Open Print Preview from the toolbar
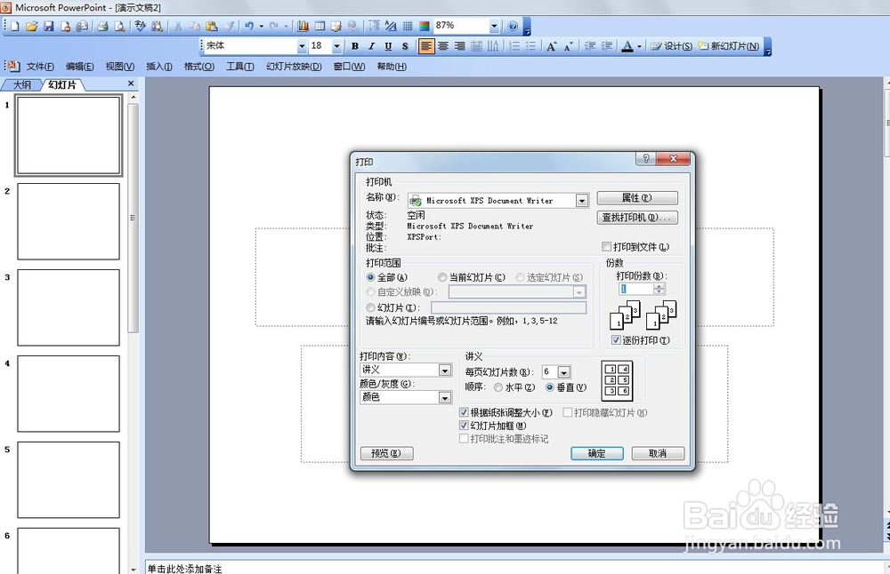This screenshot has width=890, height=574. (x=120, y=26)
